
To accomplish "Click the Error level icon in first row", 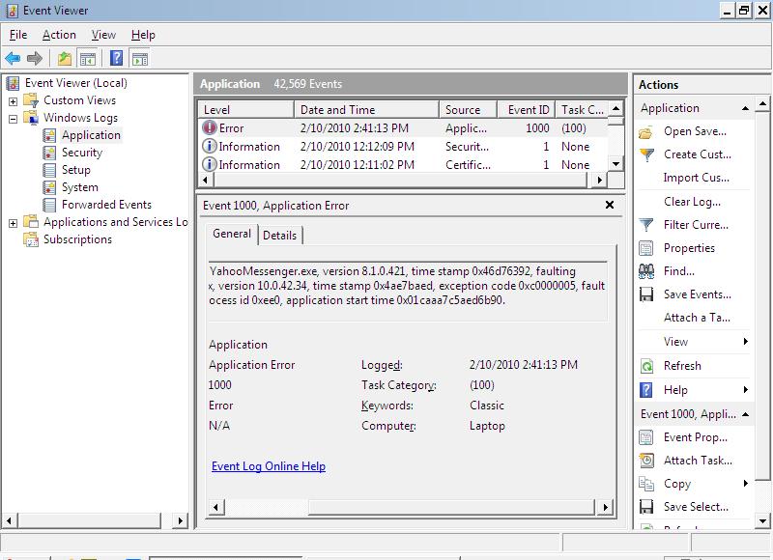I will (210, 127).
